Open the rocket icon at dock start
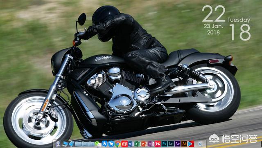Screen dimensions: 262x148 click(x=58, y=144)
